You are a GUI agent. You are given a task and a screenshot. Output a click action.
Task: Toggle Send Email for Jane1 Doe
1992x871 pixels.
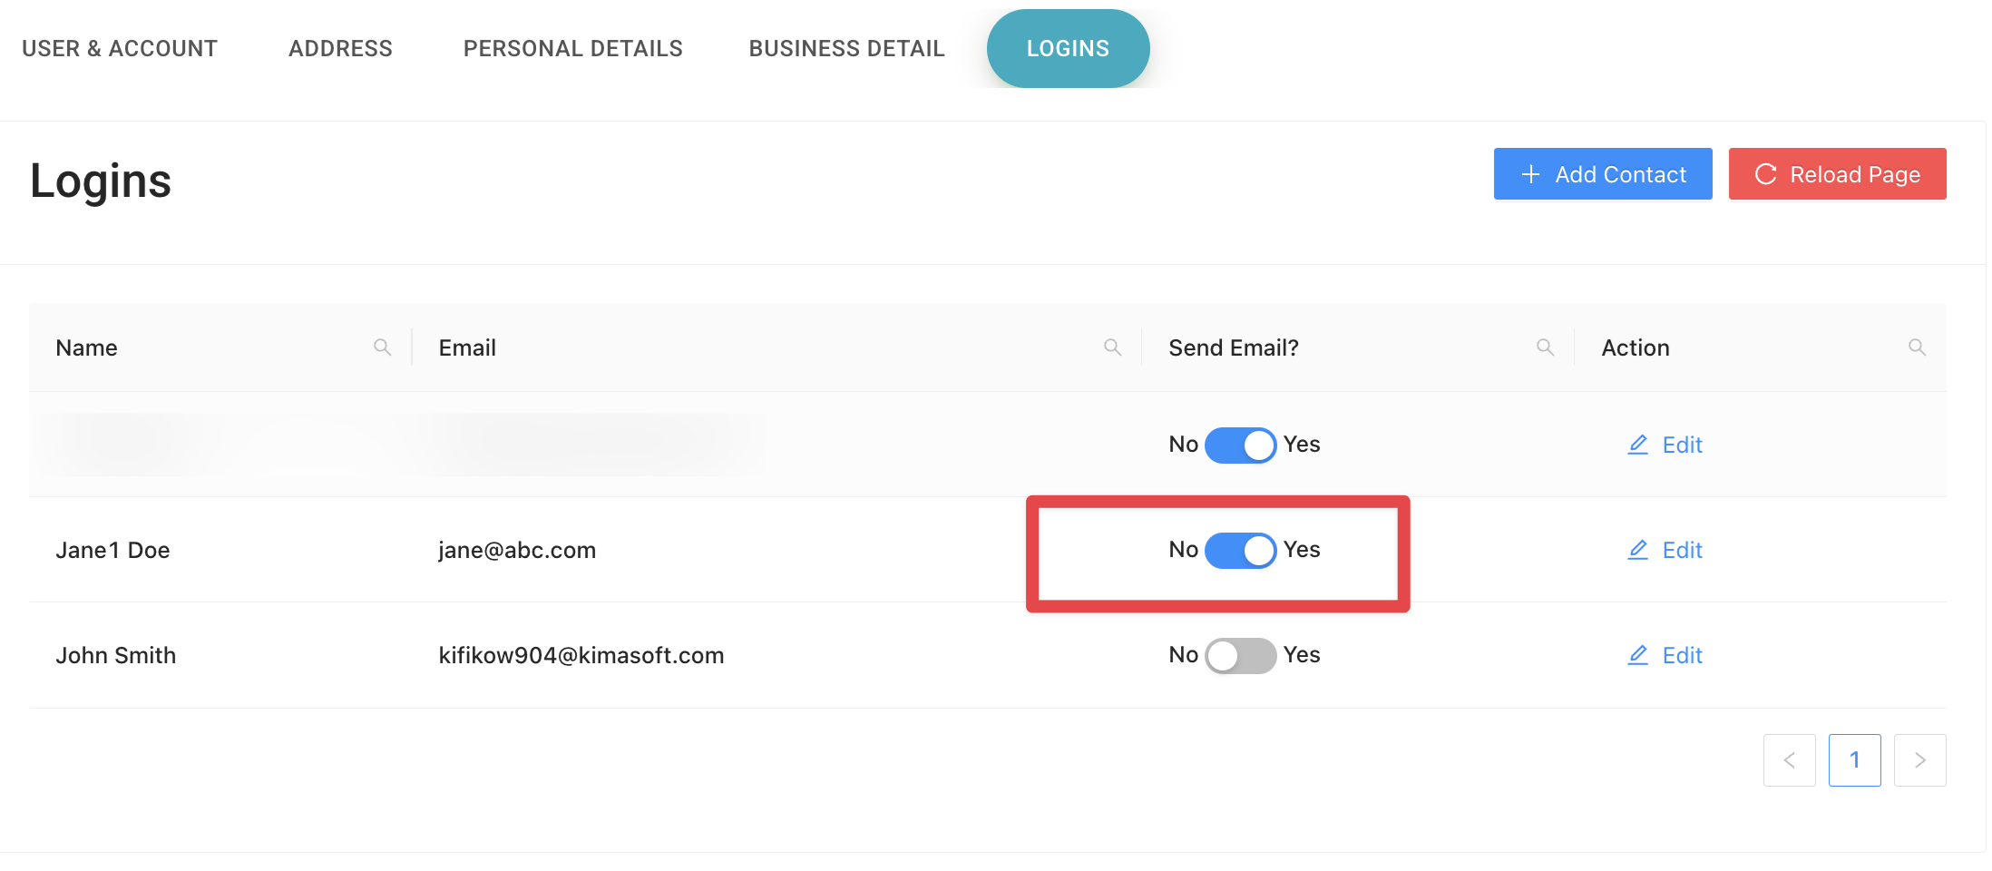[x=1240, y=550]
